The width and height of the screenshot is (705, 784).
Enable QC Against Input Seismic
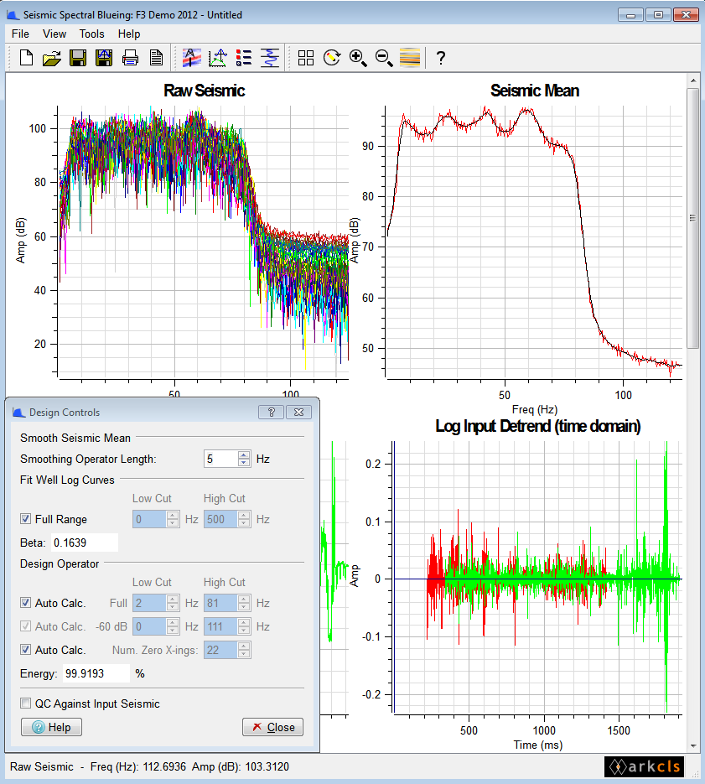[26, 704]
